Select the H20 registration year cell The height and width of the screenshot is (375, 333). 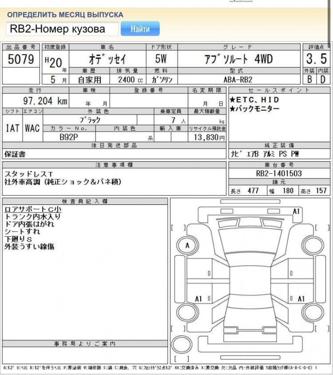(55, 62)
